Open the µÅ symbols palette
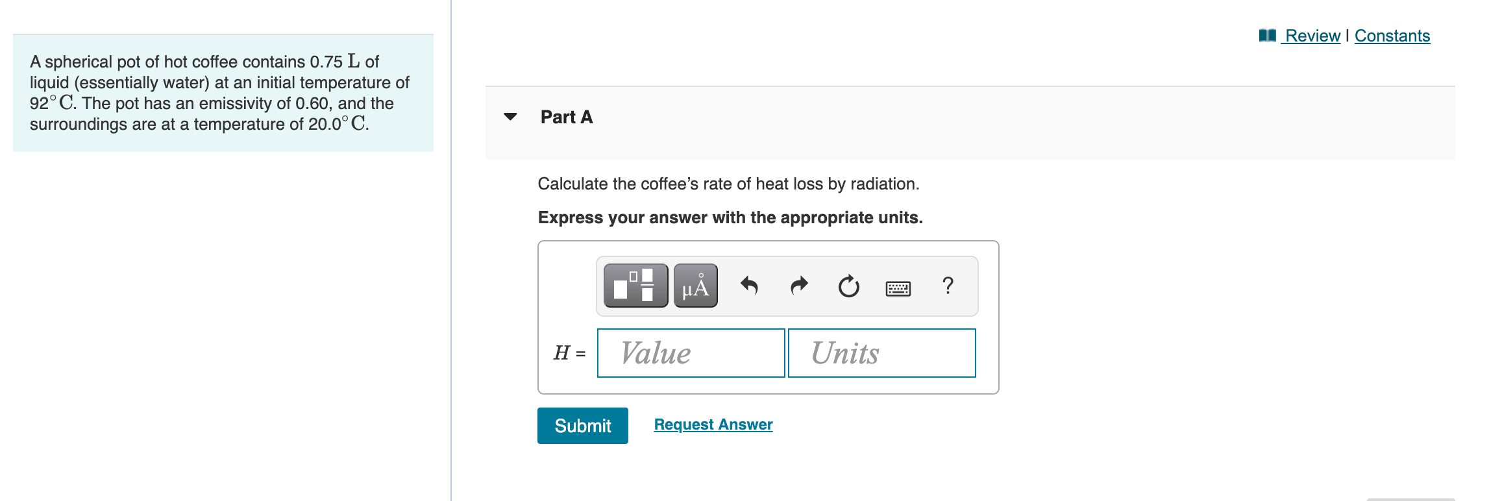1489x501 pixels. (x=695, y=286)
